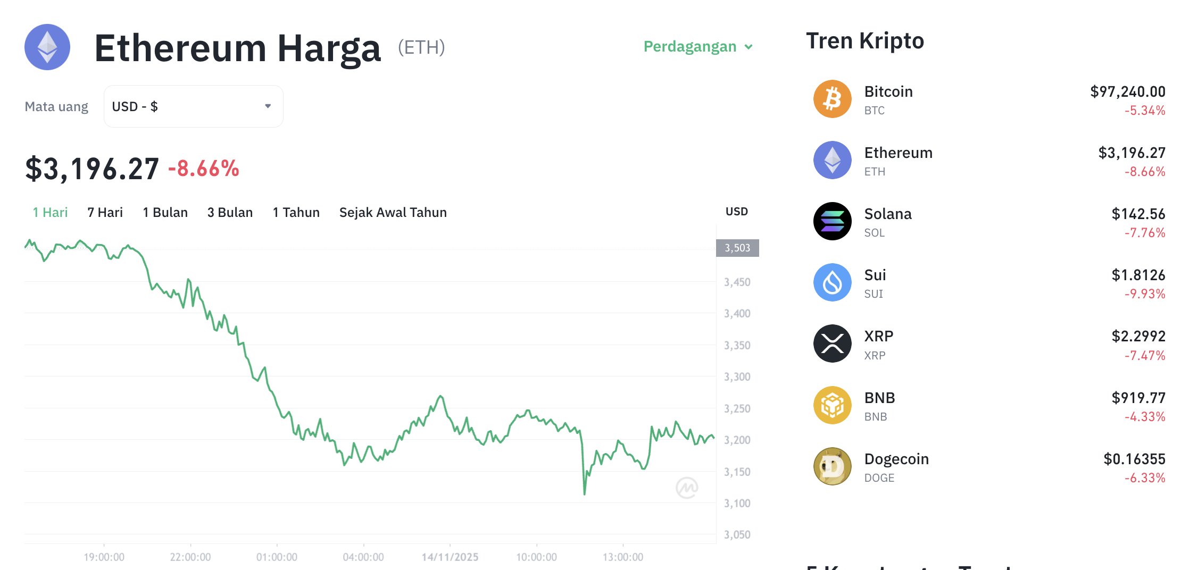This screenshot has width=1181, height=570.
Task: Select the 3 Bulan range
Action: (x=230, y=212)
